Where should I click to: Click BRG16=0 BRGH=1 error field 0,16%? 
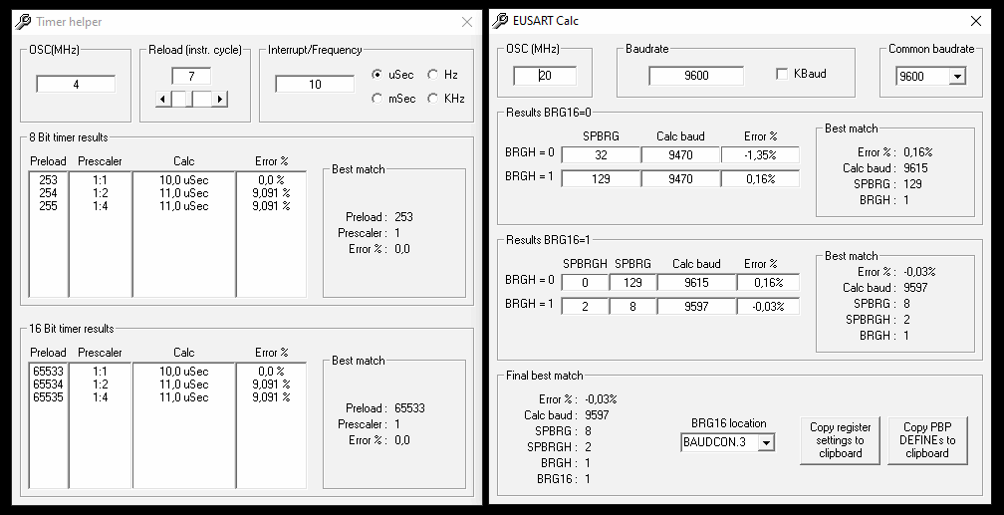click(x=760, y=178)
